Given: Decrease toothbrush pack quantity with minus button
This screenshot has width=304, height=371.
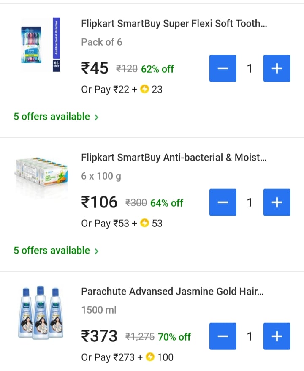Looking at the screenshot, I should coord(223,68).
